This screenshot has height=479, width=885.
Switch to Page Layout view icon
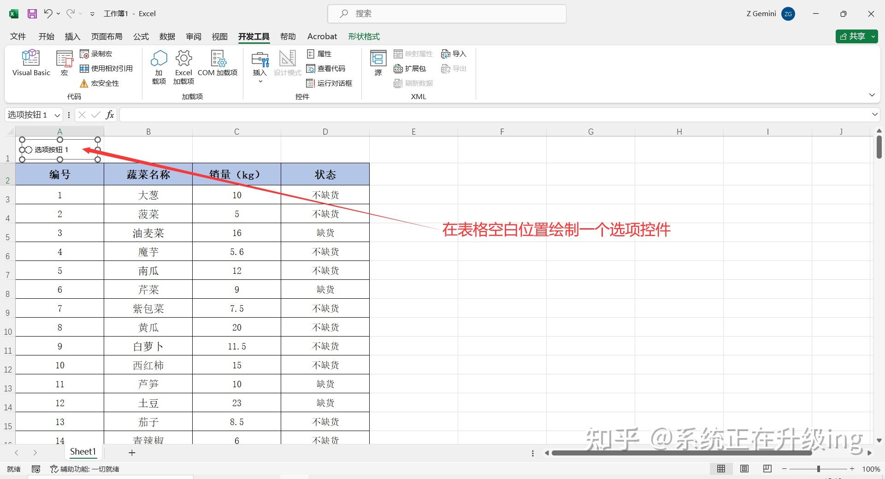pyautogui.click(x=744, y=469)
